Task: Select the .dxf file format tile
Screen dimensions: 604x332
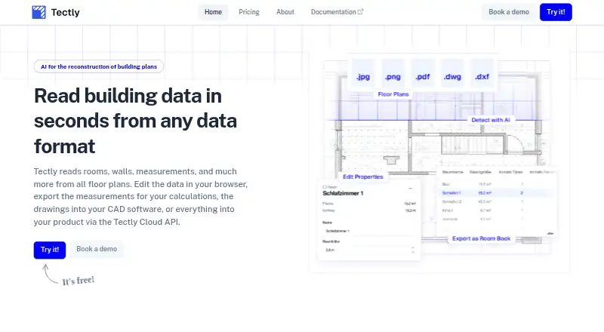Action: 482,75
